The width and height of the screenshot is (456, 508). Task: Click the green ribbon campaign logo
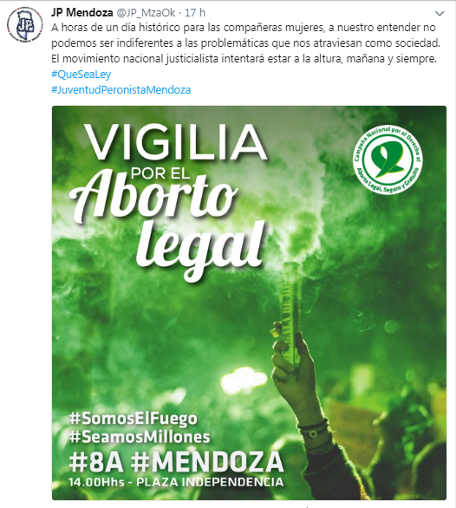[388, 159]
